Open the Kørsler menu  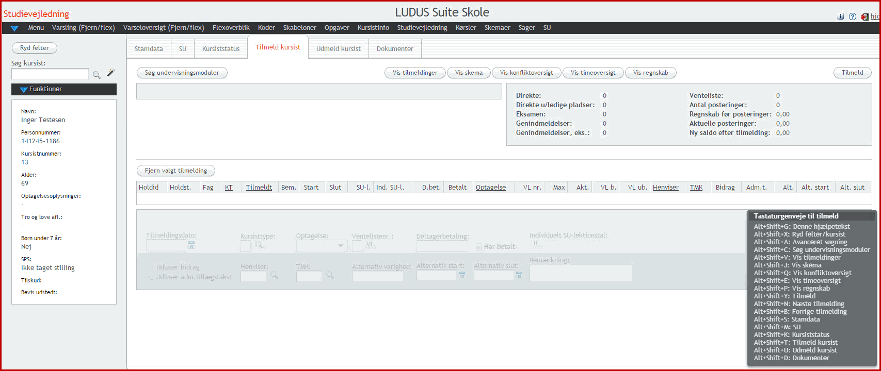[466, 28]
